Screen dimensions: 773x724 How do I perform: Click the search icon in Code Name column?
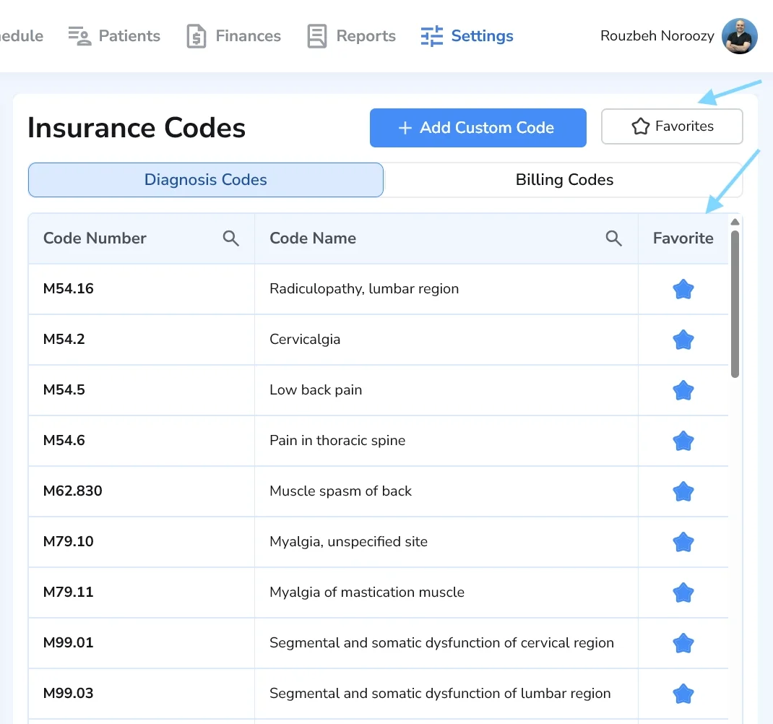(x=613, y=238)
